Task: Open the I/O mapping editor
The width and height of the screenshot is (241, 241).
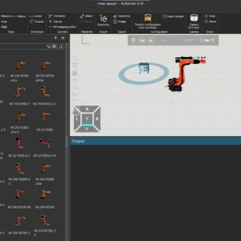Action: click(x=62, y=27)
